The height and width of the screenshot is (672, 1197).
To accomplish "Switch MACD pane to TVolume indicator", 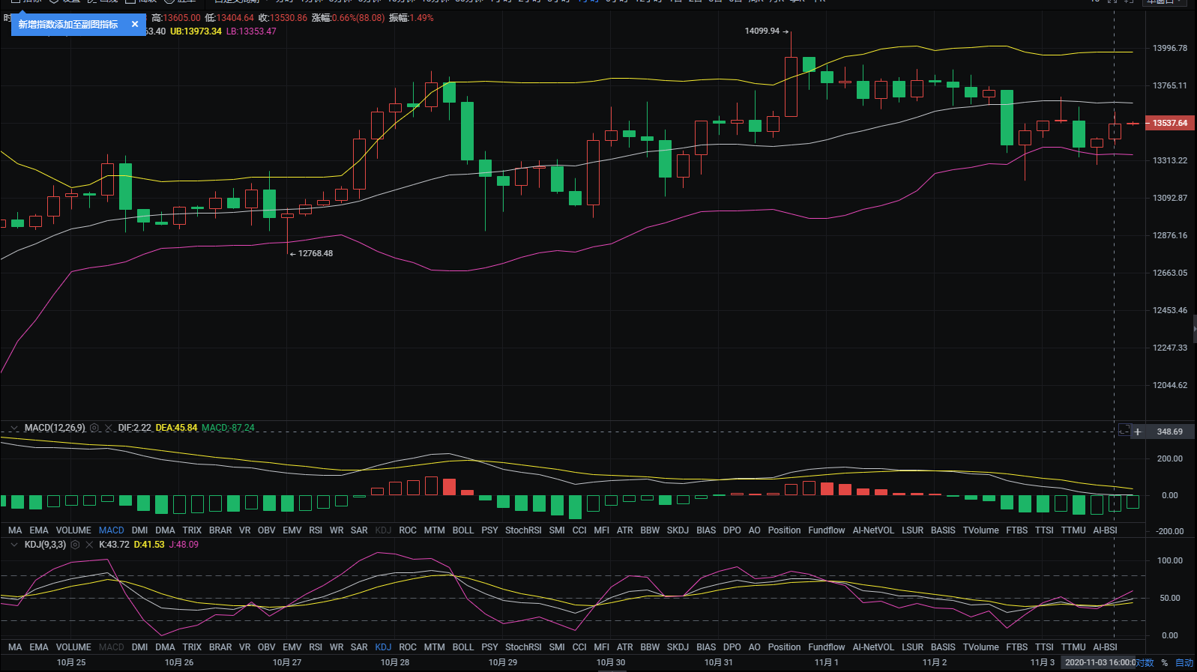I will click(x=981, y=530).
